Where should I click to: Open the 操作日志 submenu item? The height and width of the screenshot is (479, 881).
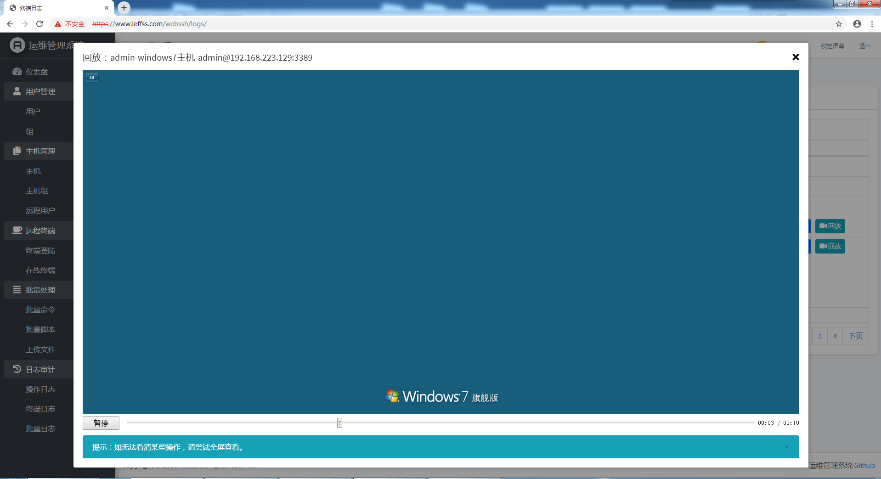[40, 389]
